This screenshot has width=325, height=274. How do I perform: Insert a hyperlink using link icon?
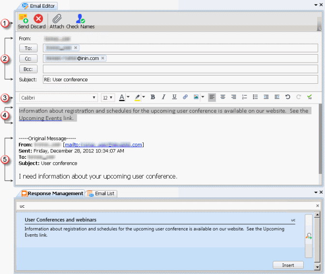point(185,97)
